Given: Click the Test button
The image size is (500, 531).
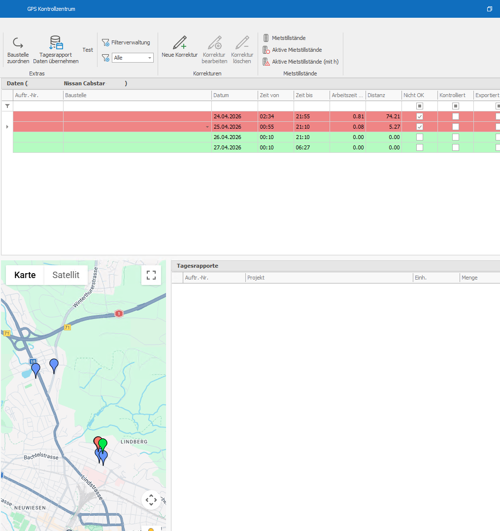Looking at the screenshot, I should (88, 50).
